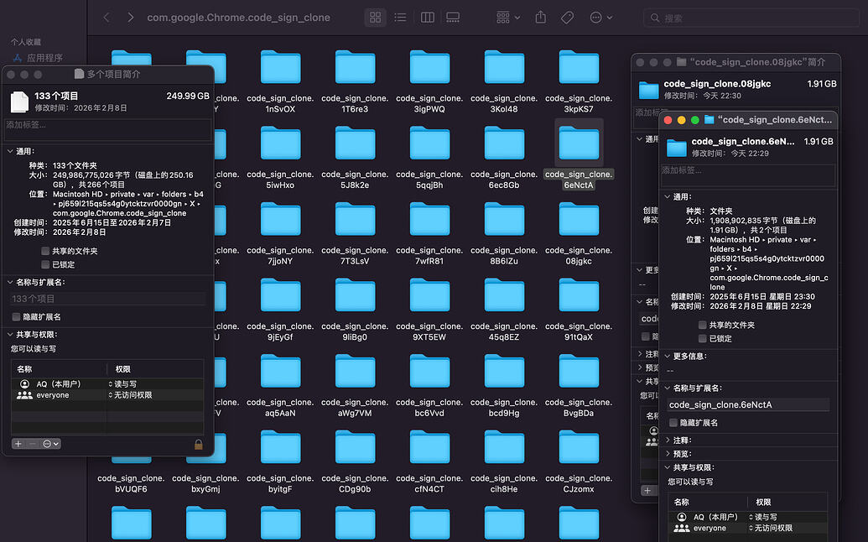This screenshot has height=542, width=868.
Task: Collapse General section in 6eNctA info
Action: [668, 196]
